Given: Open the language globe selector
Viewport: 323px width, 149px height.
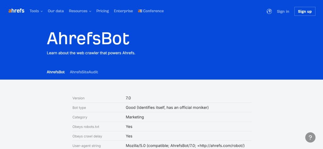Looking at the screenshot, I should [269, 11].
